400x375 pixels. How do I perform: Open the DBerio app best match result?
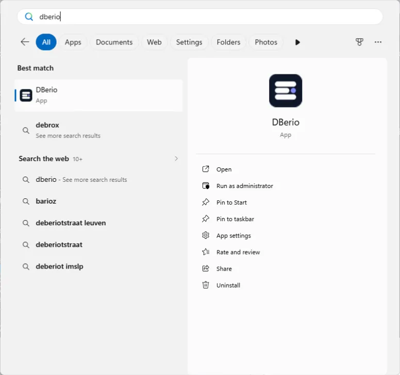tap(99, 95)
